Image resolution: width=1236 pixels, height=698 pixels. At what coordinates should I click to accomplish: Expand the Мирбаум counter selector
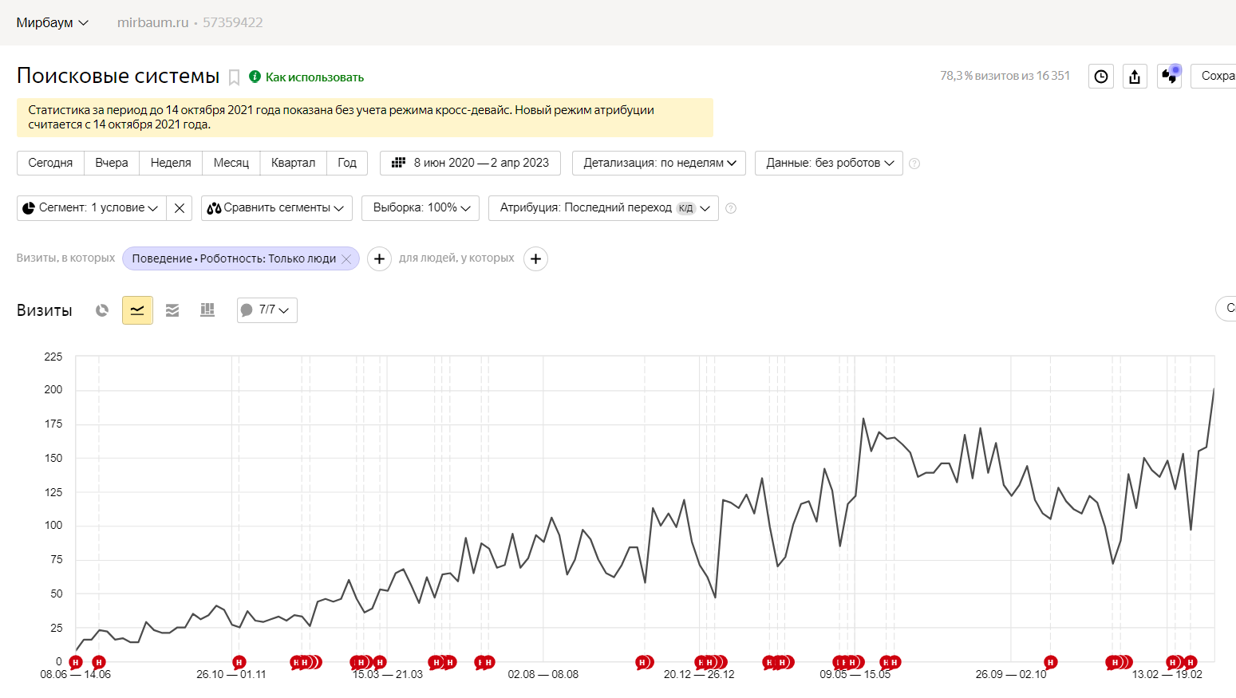point(53,22)
